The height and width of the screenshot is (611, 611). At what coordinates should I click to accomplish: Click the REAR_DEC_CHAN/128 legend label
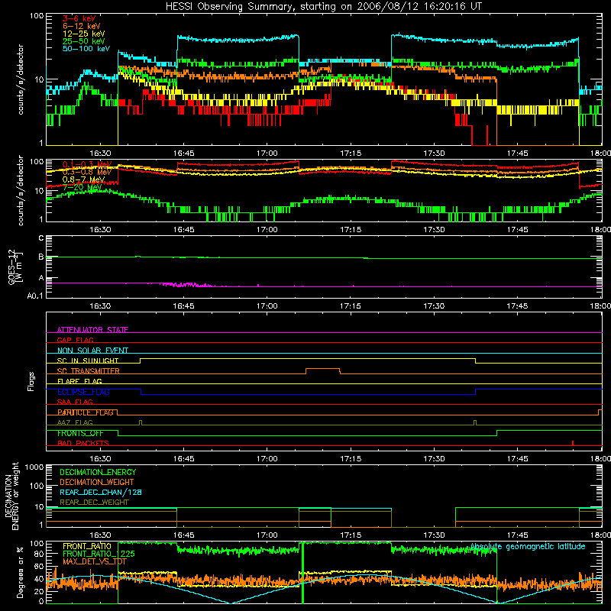(x=101, y=492)
